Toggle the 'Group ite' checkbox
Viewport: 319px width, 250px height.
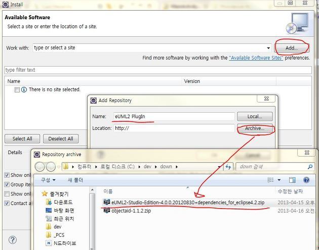click(7, 184)
